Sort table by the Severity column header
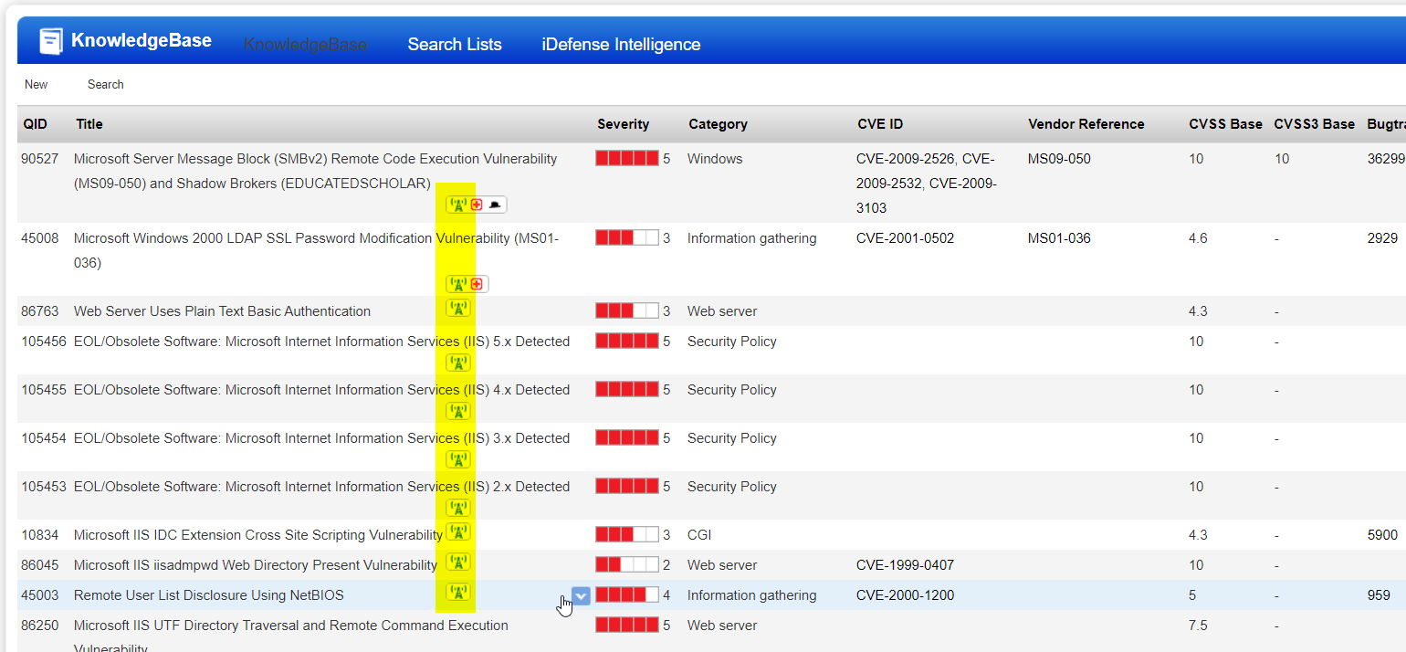Viewport: 1406px width, 652px height. pyautogui.click(x=623, y=124)
